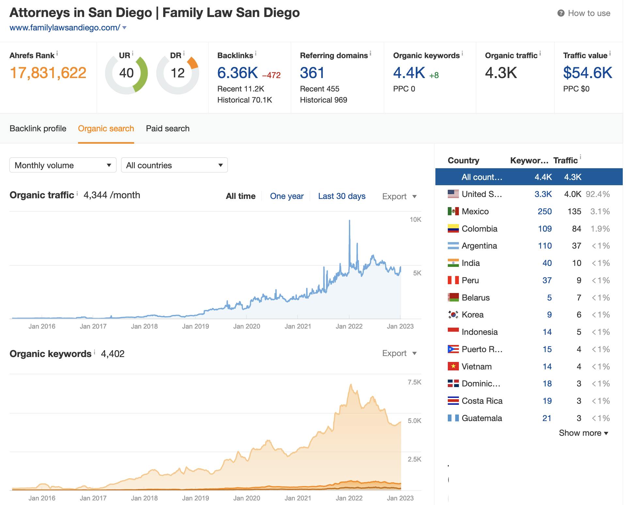Click the India flag icon
This screenshot has width=626, height=505.
453,263
